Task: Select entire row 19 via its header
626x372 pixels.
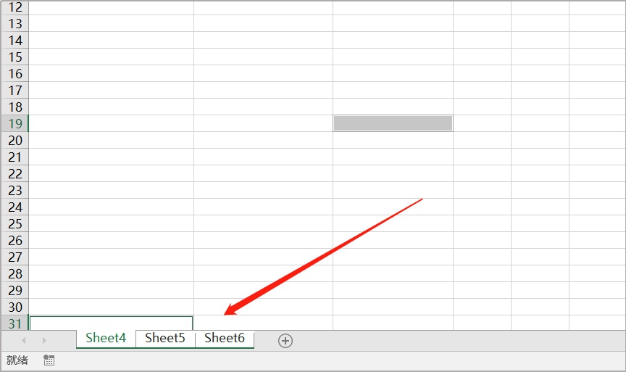Action: (14, 123)
